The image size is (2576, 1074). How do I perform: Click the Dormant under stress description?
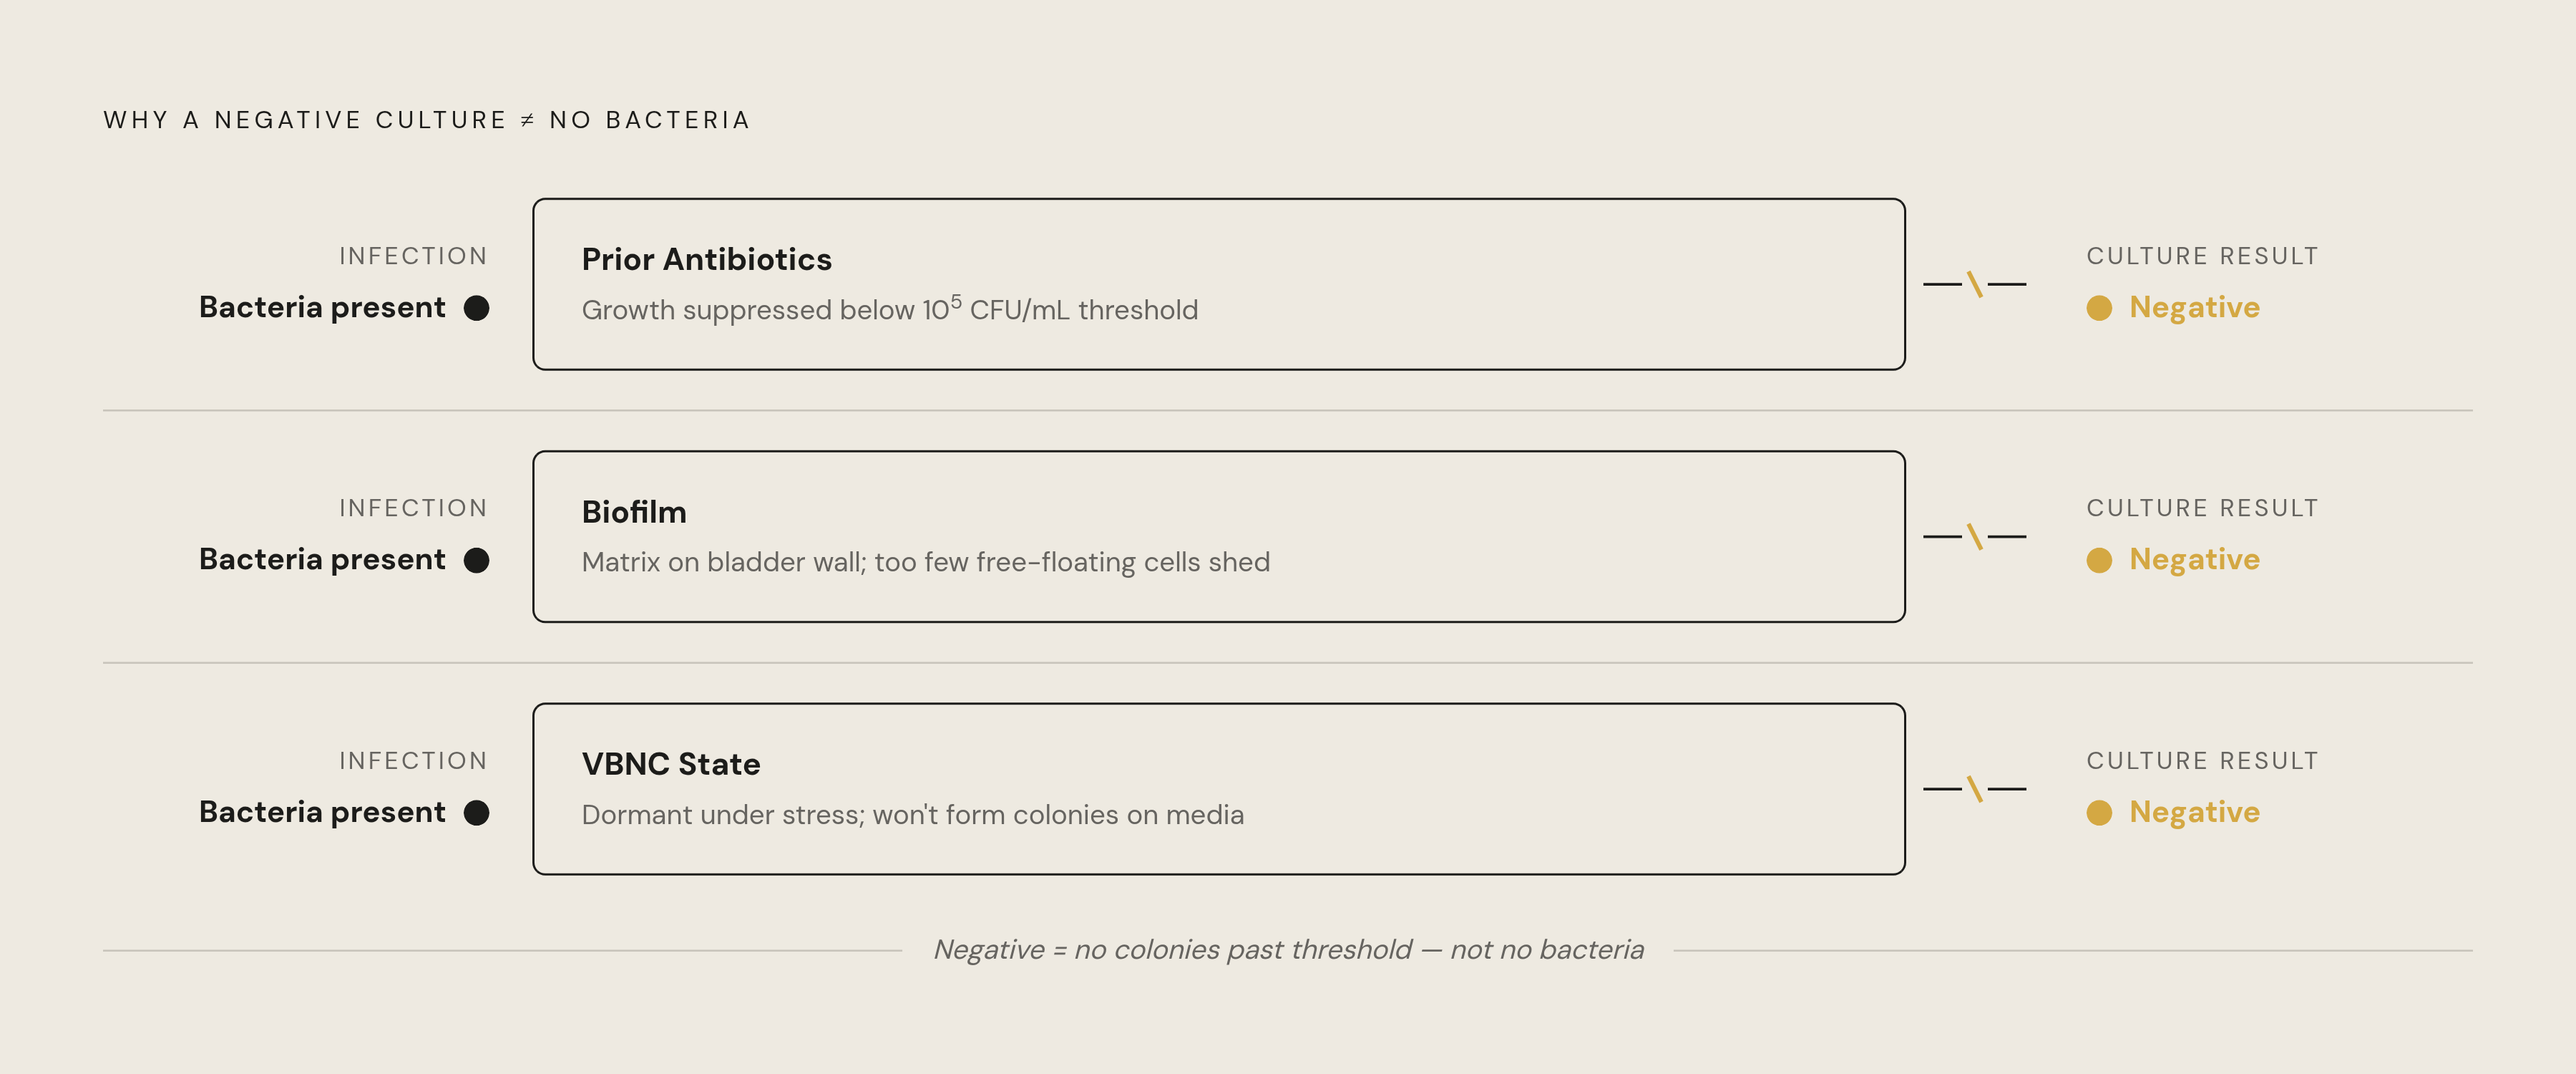pyautogui.click(x=912, y=814)
